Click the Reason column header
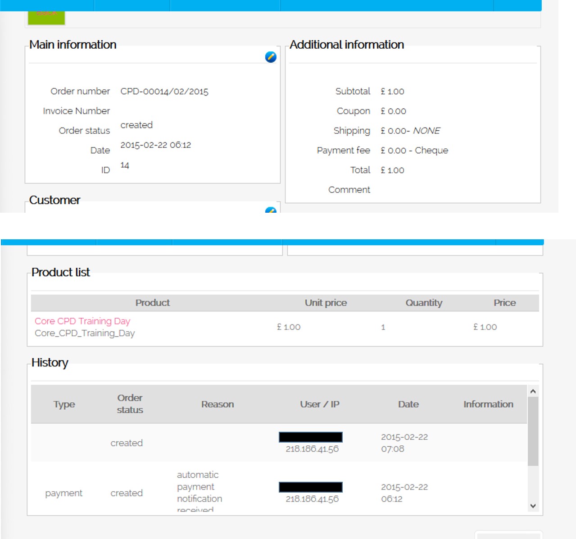The image size is (576, 539). click(x=218, y=404)
